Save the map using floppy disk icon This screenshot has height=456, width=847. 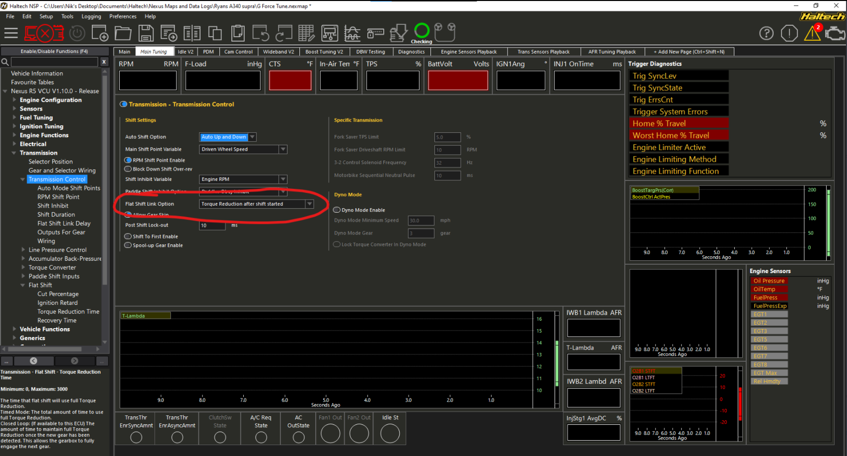tap(145, 33)
